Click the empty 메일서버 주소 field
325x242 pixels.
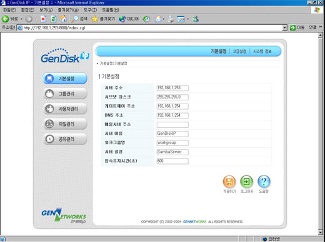pos(172,125)
